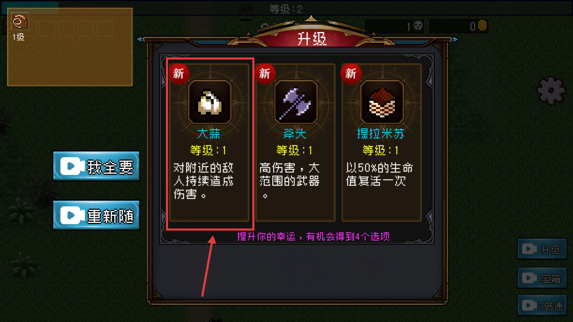Click the red 新 badge on tiramisu card
Image resolution: width=573 pixels, height=322 pixels.
click(351, 74)
